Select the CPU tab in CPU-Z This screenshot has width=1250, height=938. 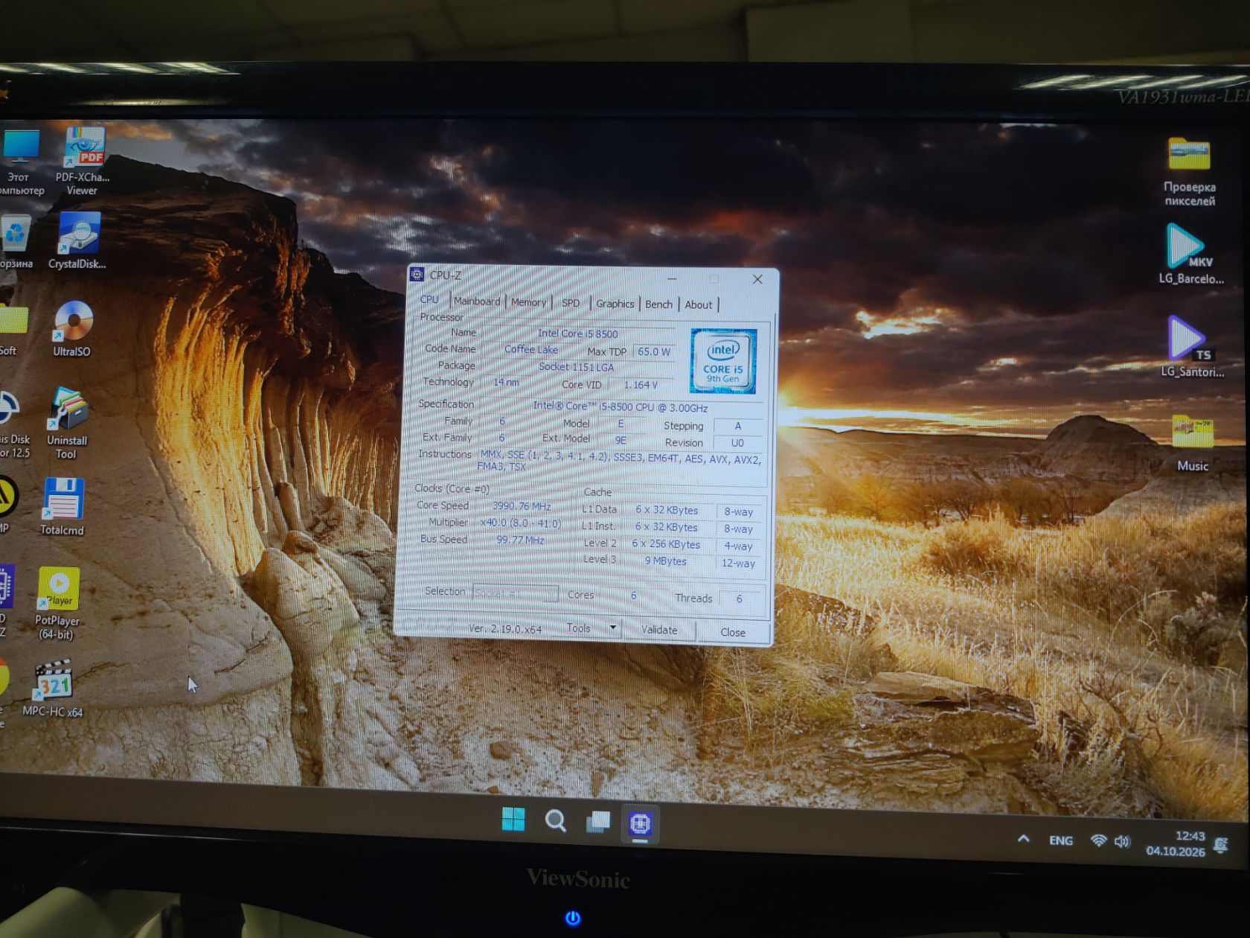(429, 299)
